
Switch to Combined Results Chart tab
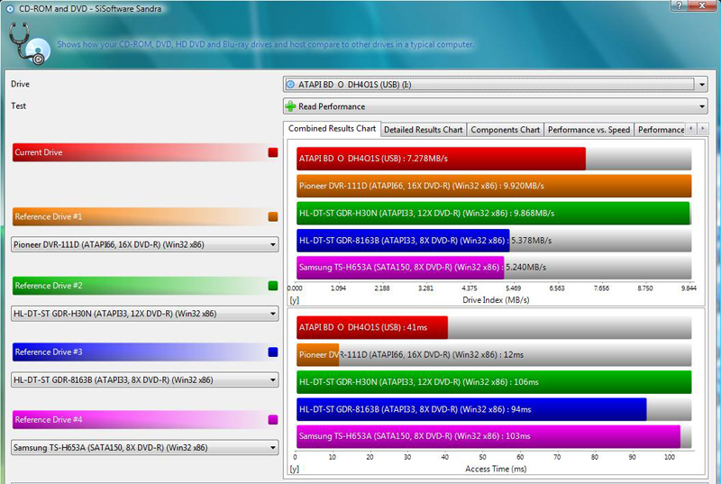click(x=332, y=129)
